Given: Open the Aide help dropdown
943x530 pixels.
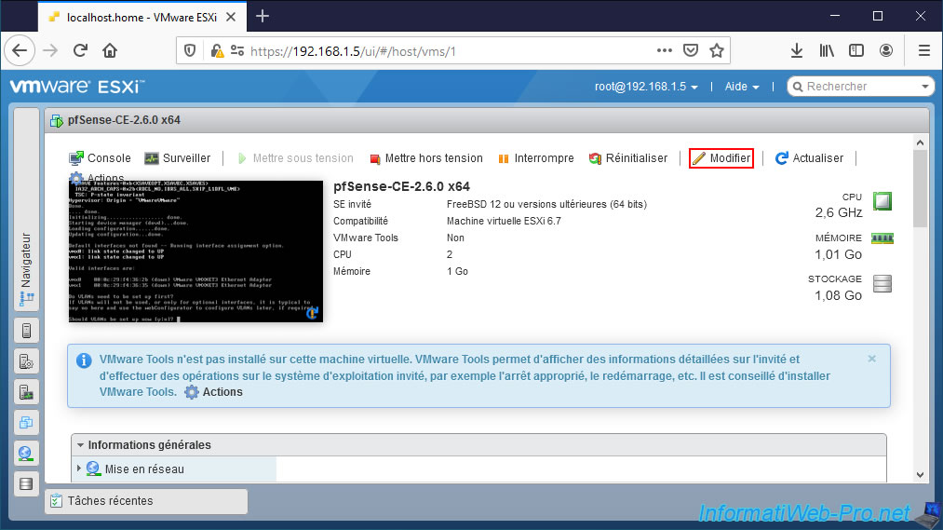Looking at the screenshot, I should 742,87.
